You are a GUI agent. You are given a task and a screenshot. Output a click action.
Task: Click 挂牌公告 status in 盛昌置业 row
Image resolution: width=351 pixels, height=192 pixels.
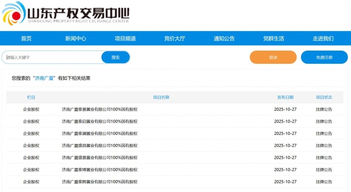(x=324, y=146)
